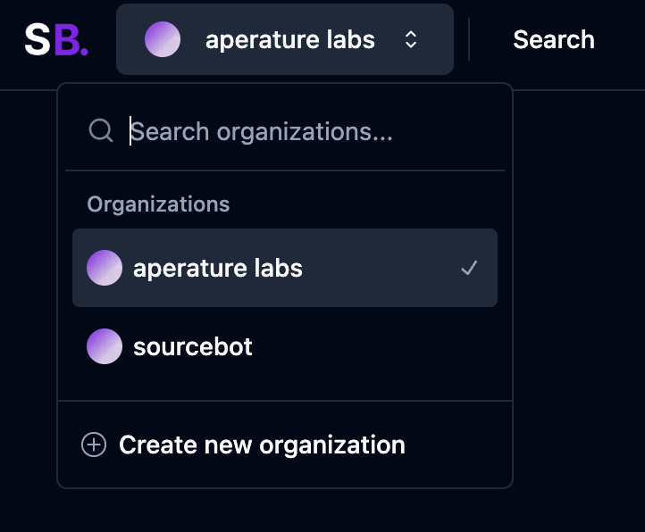Viewport: 645px width, 532px height.
Task: Click the up-down chevron in the organization selector
Action: pyautogui.click(x=411, y=39)
